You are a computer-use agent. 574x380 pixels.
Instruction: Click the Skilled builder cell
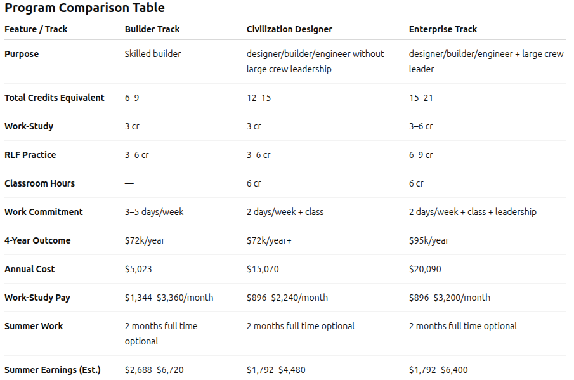click(153, 54)
